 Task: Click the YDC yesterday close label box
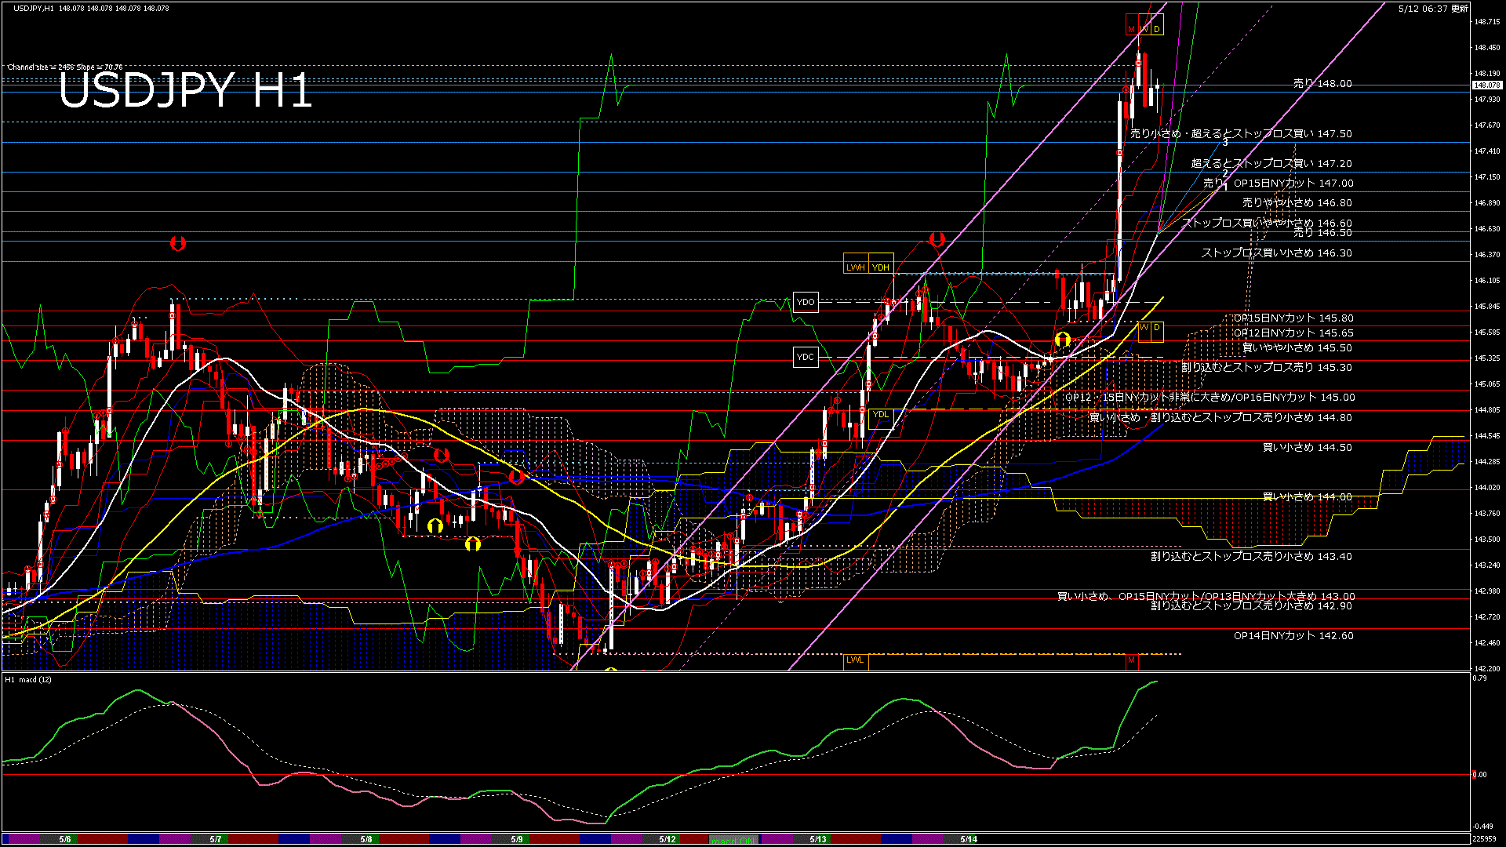click(x=806, y=357)
